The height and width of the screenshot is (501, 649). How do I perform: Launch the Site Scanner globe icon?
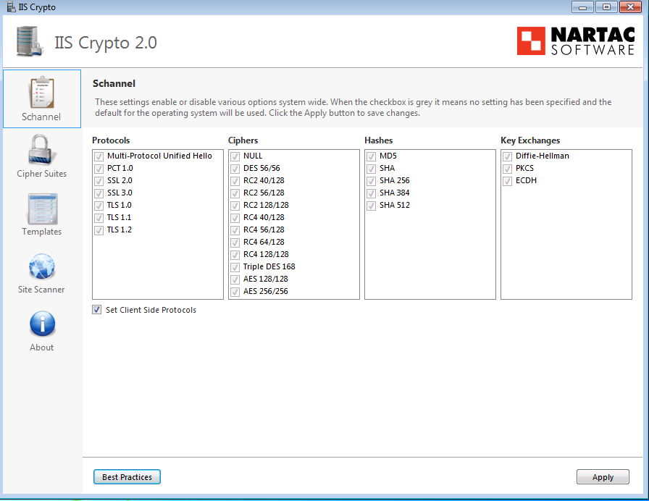tap(42, 266)
